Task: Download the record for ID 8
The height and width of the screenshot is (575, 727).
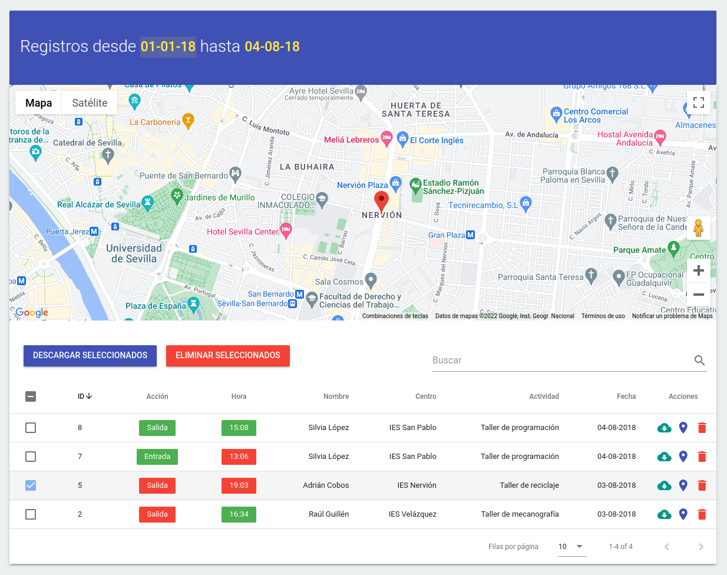Action: click(x=664, y=428)
